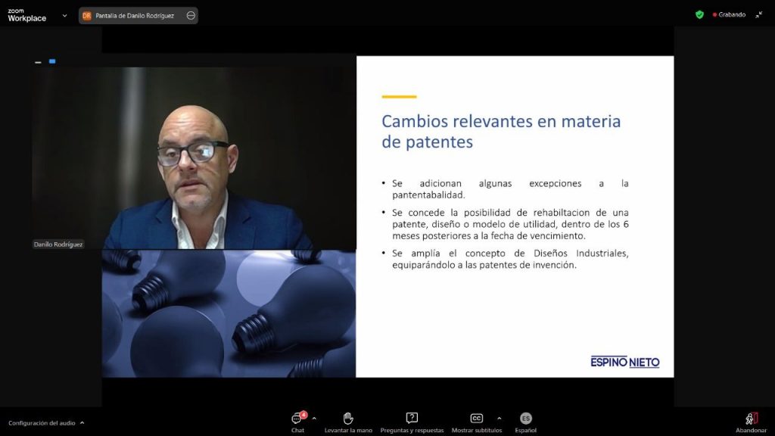Exit full screen using the arrows icon
Viewport: 775px width, 436px height.
[x=758, y=14]
